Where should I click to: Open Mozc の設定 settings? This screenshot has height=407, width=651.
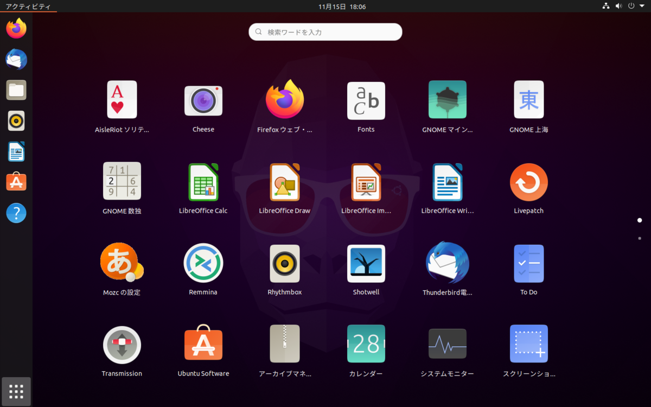122,263
